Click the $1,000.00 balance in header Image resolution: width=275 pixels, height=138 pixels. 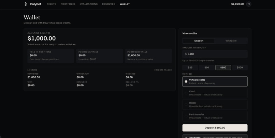pyautogui.click(x=237, y=4)
